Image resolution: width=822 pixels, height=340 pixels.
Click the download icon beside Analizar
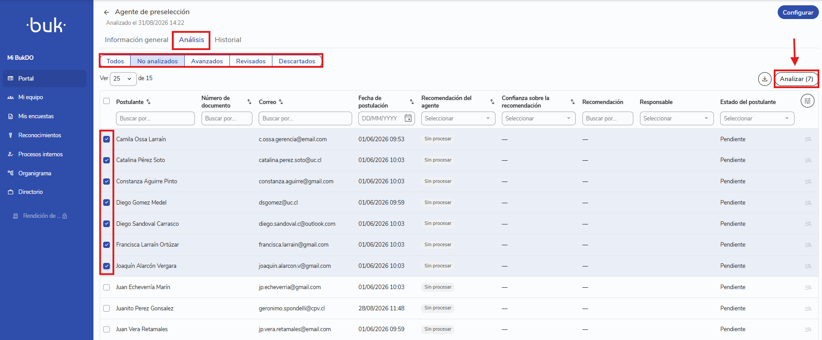pyautogui.click(x=764, y=79)
